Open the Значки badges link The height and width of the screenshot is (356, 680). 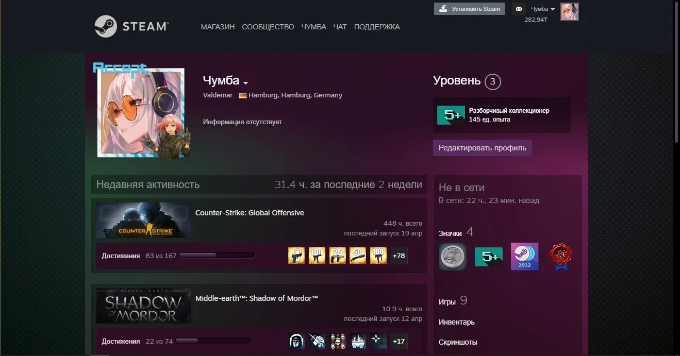pyautogui.click(x=450, y=233)
